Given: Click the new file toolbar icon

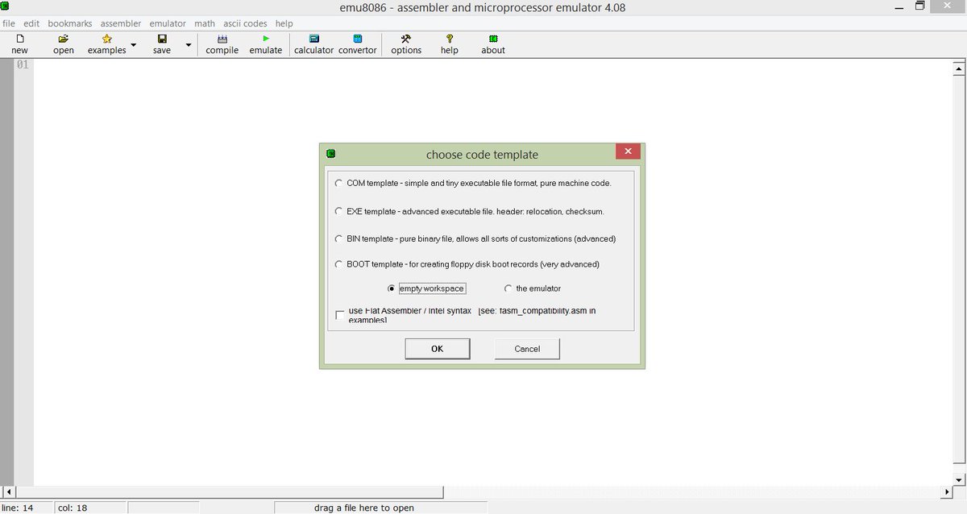Looking at the screenshot, I should (x=19, y=39).
